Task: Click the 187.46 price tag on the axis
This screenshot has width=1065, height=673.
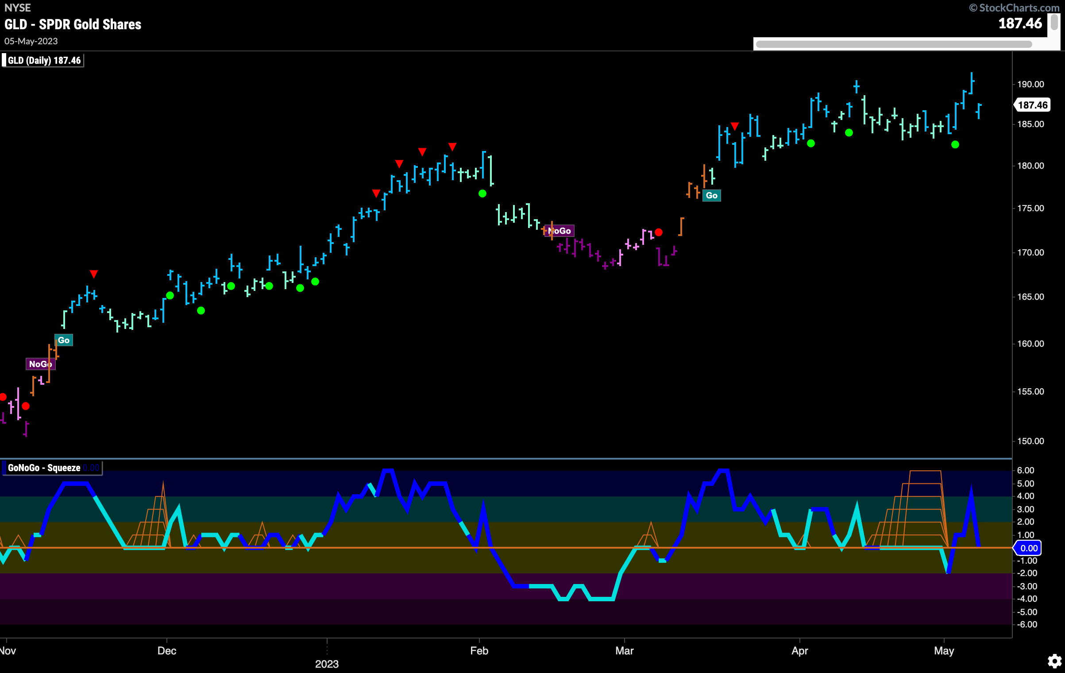Action: [1032, 105]
